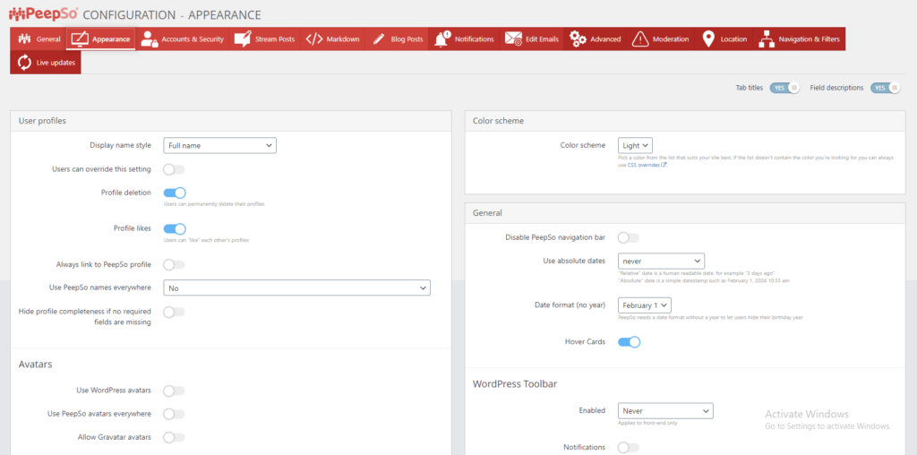Go to the Advanced tab label
The height and width of the screenshot is (455, 917).
(x=605, y=39)
